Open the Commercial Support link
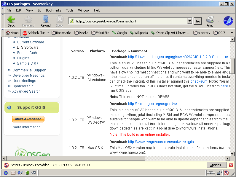Image resolution: width=236 pixels, height=177 pixels. tap(29, 70)
